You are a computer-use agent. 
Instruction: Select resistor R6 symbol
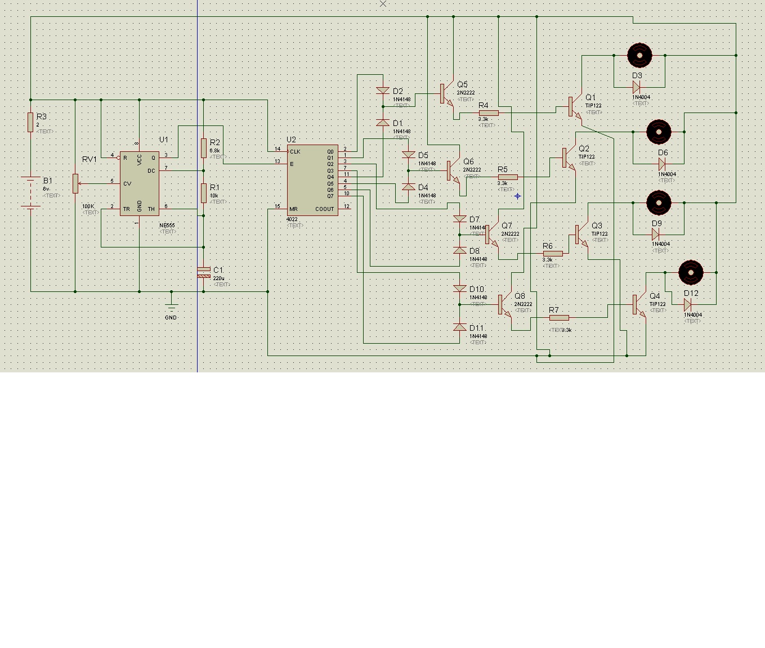(553, 253)
